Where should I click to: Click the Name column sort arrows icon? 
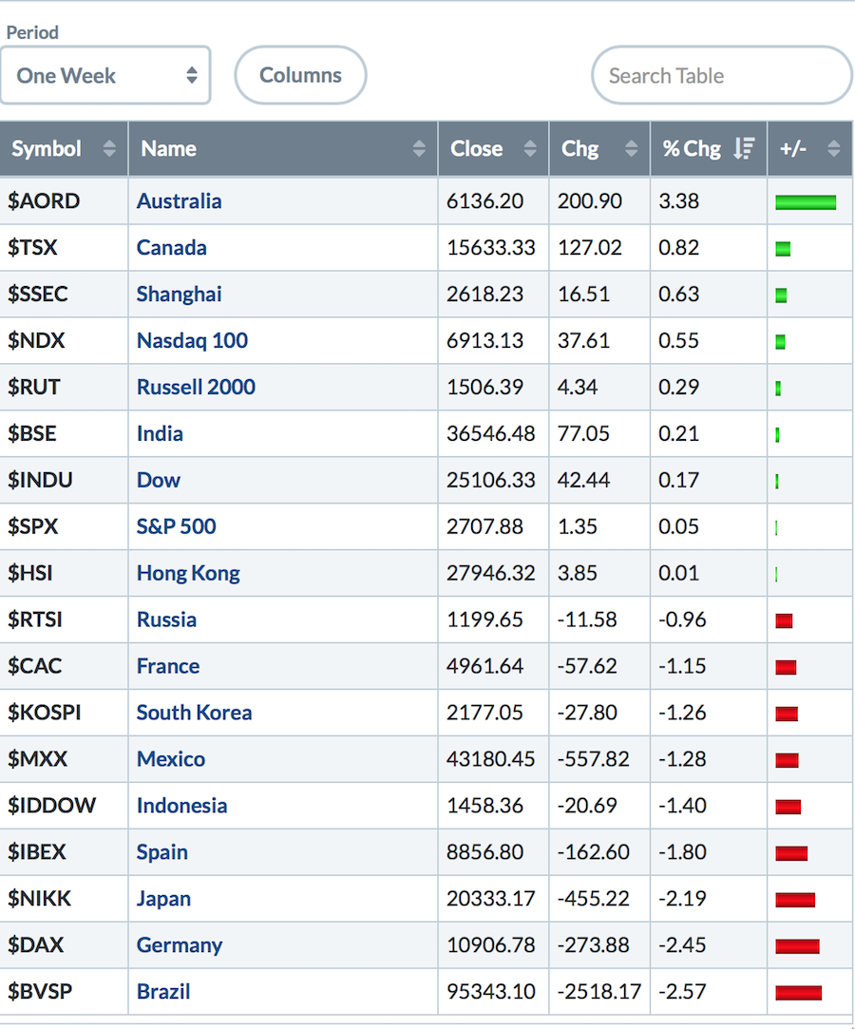pyautogui.click(x=419, y=149)
